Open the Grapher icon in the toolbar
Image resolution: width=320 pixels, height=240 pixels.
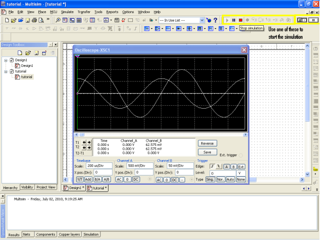point(106,20)
